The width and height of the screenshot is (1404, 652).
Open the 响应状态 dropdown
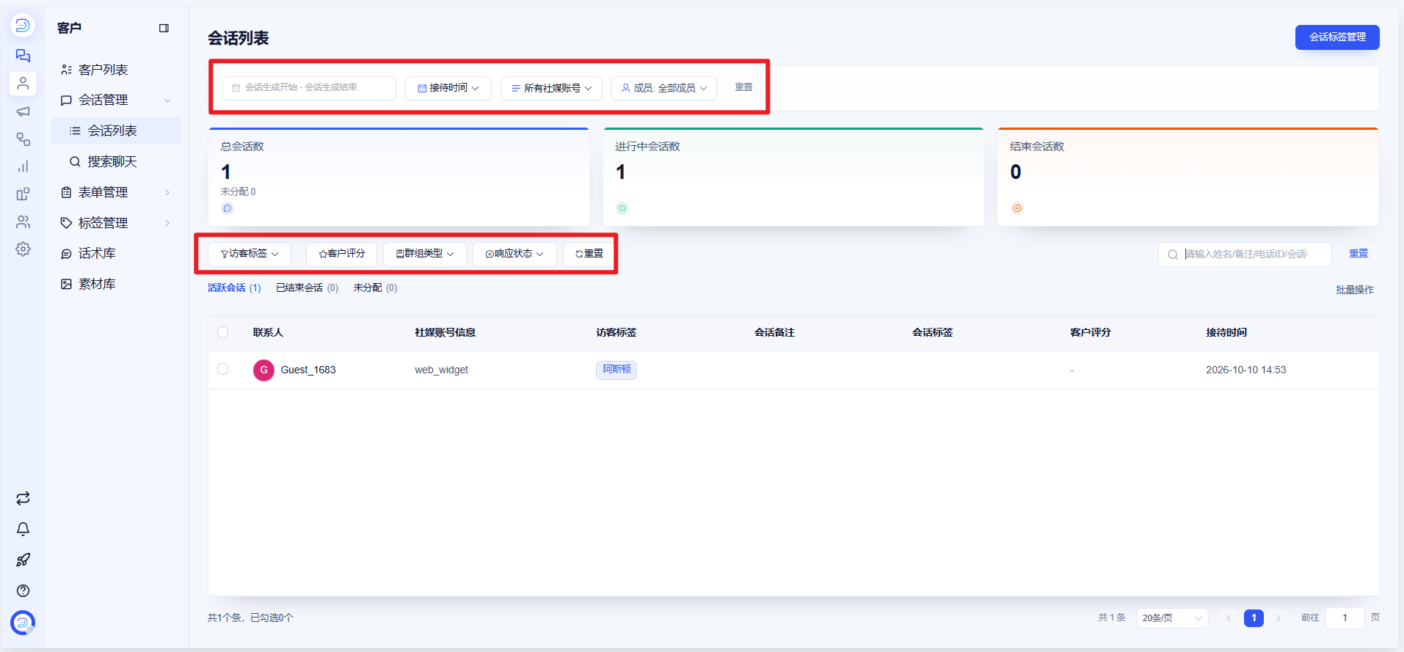[514, 254]
